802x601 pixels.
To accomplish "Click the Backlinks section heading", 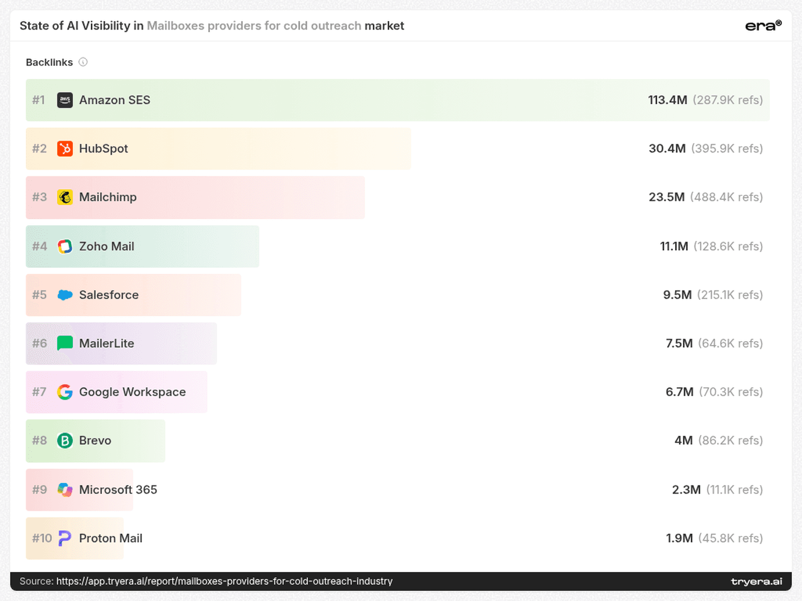I will pyautogui.click(x=49, y=62).
